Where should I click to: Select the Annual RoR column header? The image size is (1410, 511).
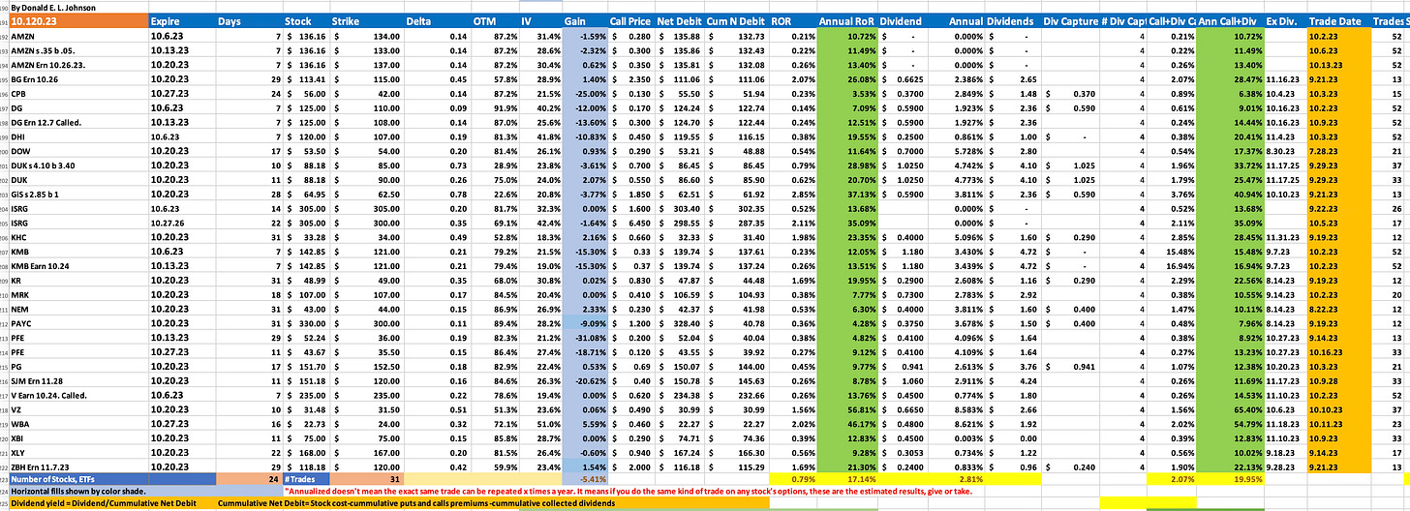point(848,20)
